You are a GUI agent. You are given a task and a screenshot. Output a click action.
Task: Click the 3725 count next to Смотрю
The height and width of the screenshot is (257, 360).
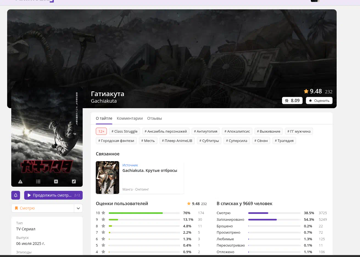tap(323, 213)
